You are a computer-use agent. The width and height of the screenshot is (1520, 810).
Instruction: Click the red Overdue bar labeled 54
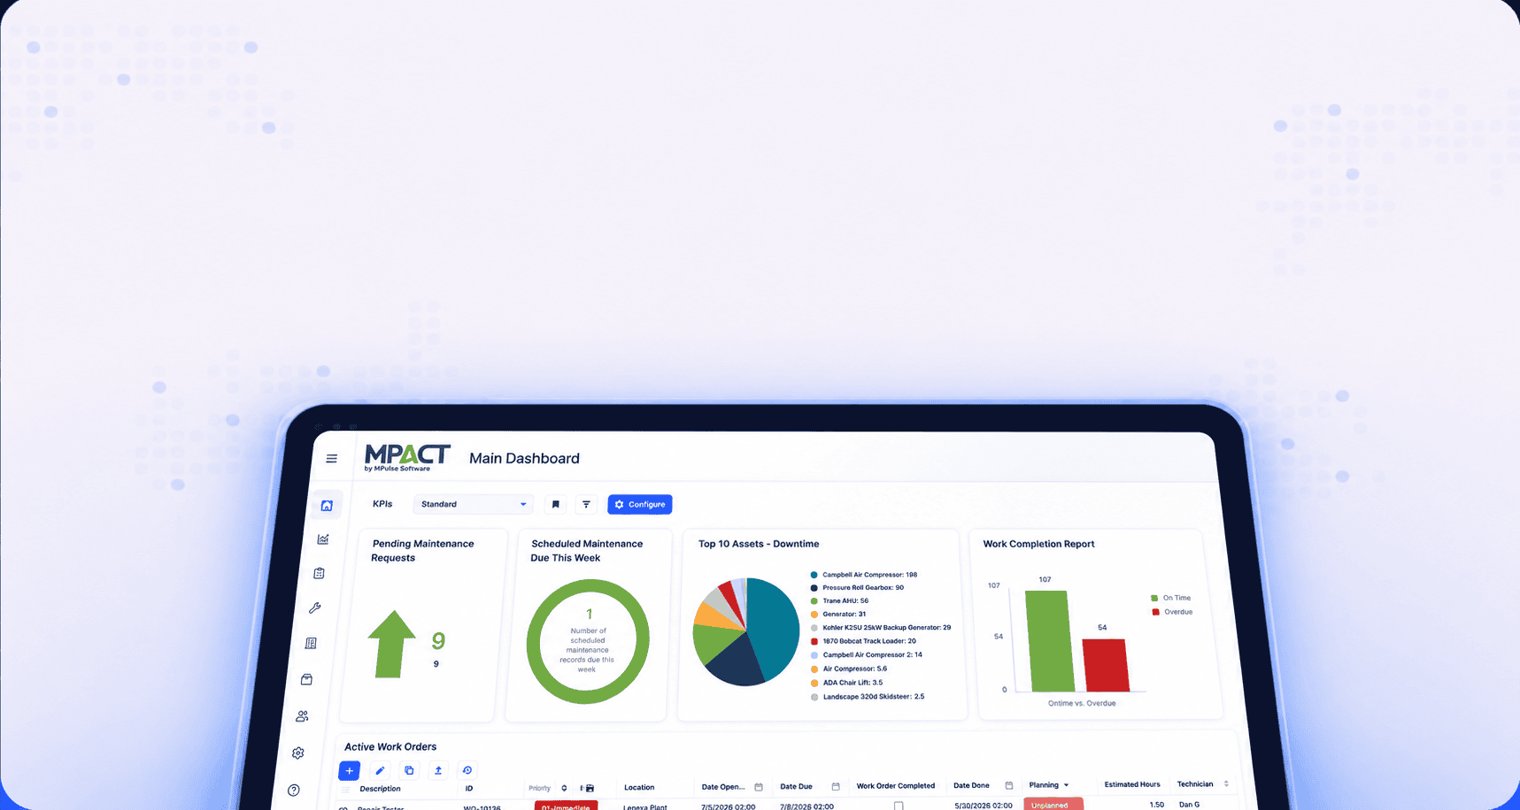point(1106,665)
